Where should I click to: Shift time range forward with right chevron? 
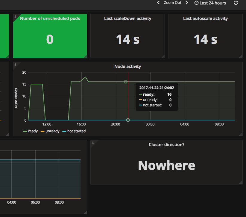coord(187,3)
